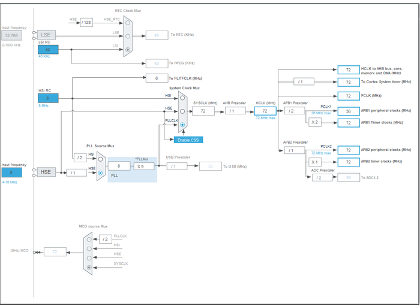Click the 72 MHz max PCLK2 note
This screenshot has width=420, height=306.
coord(321,153)
